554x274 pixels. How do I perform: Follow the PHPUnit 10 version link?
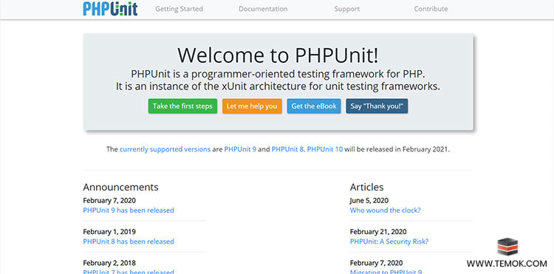coord(325,149)
